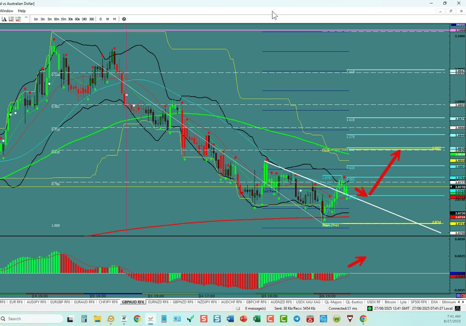This screenshot has height=326, width=466.
Task: Launch Chrome from the taskbar
Action: (137, 319)
